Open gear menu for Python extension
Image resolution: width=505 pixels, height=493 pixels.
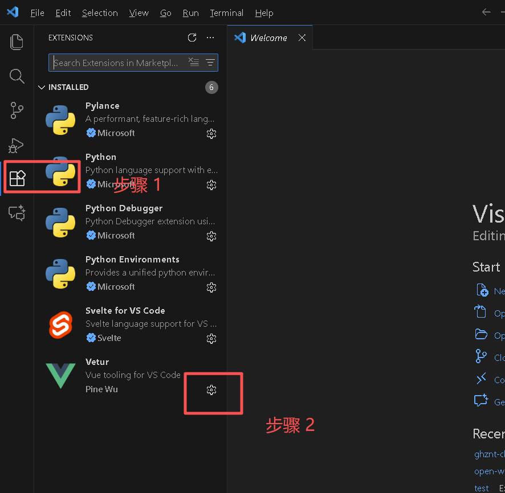click(211, 185)
